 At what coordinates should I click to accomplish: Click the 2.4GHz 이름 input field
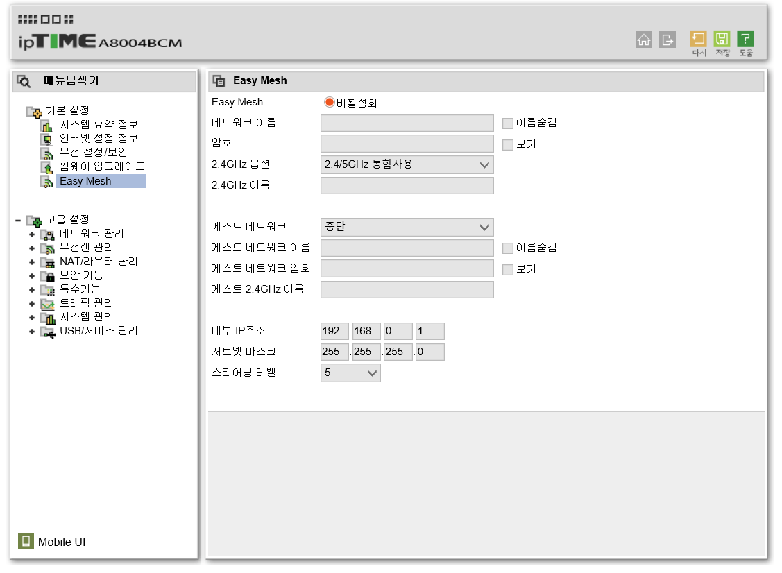coord(407,185)
